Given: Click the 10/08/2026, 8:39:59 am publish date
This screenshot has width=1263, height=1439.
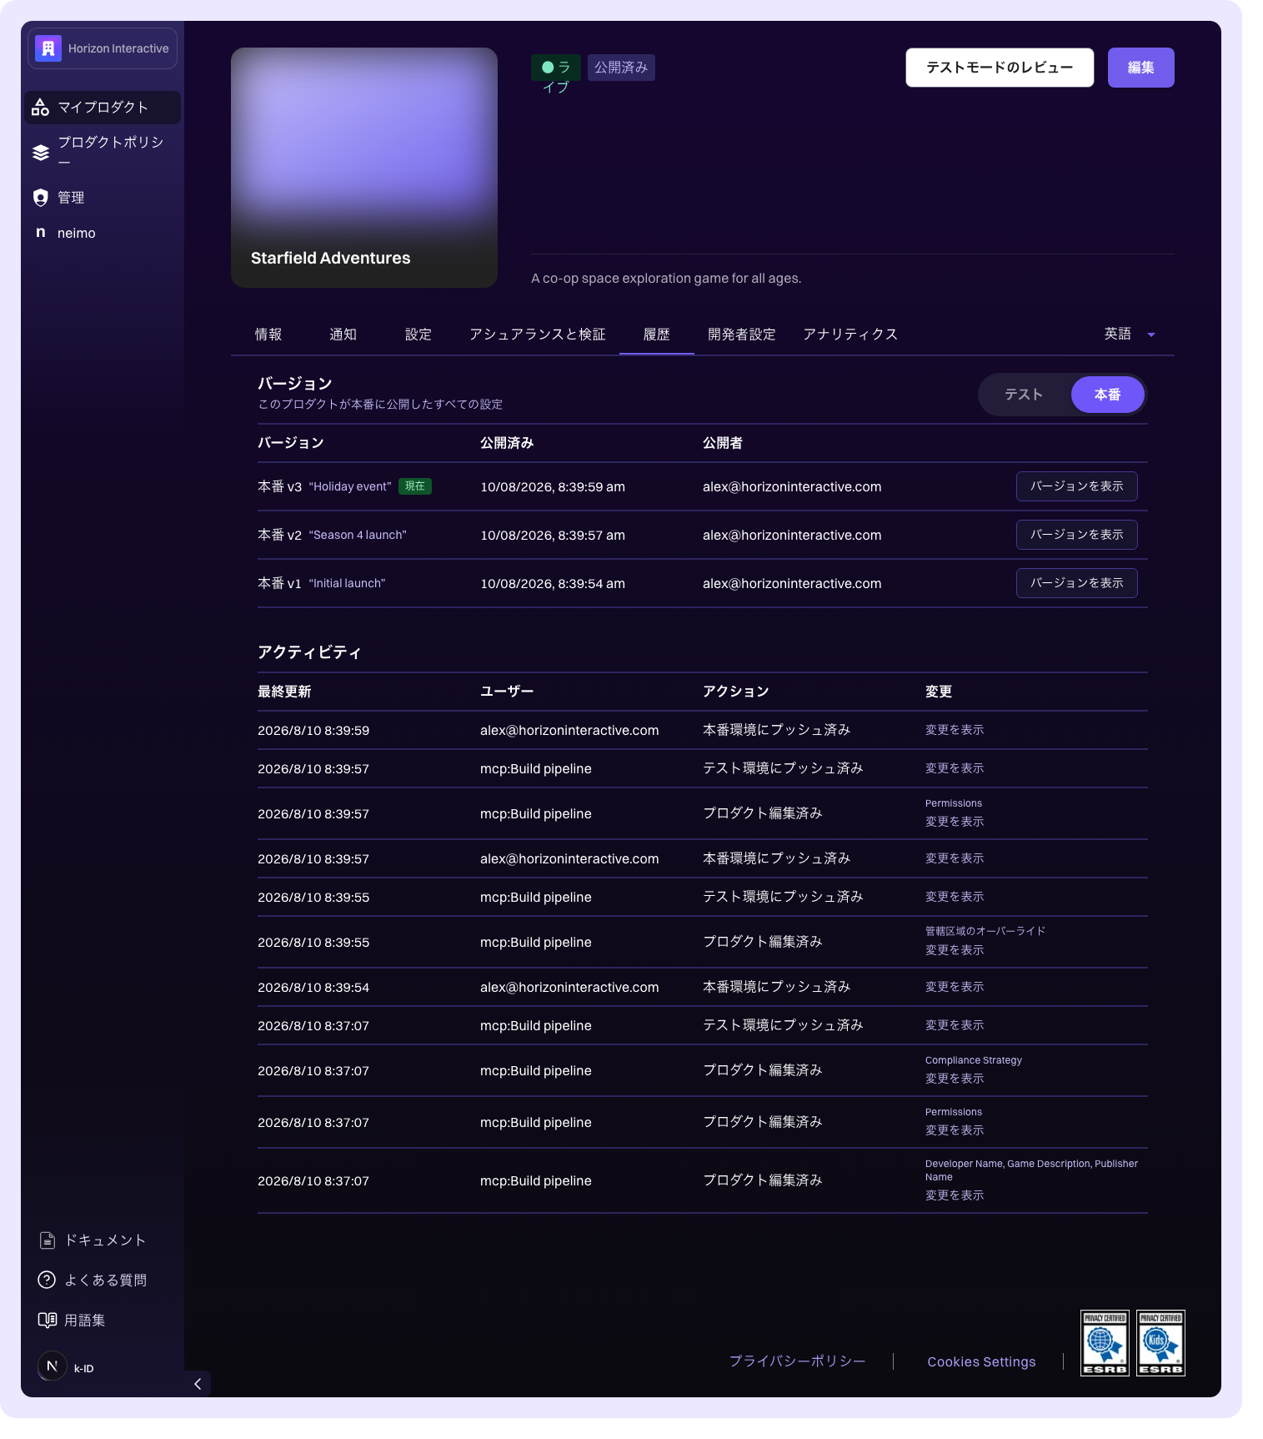Looking at the screenshot, I should pyautogui.click(x=553, y=487).
